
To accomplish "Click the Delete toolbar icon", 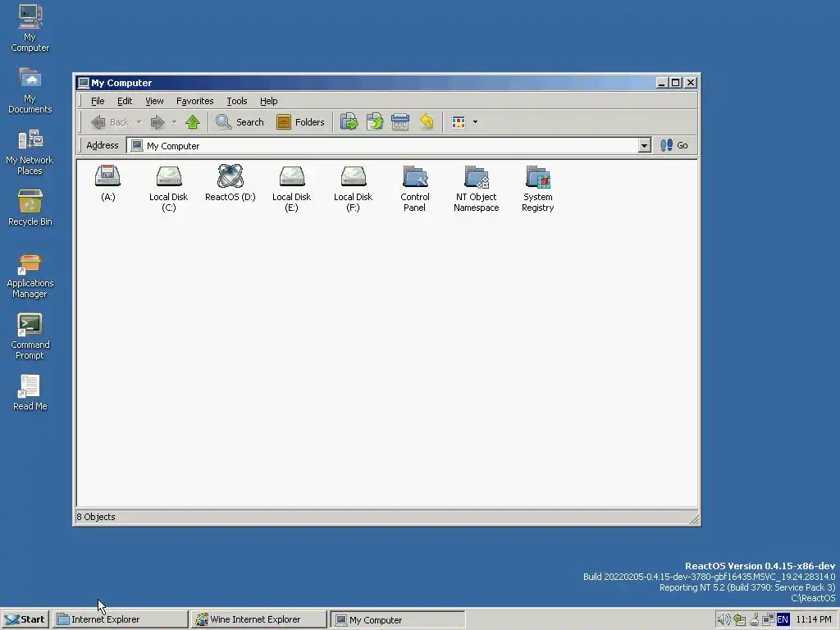I will tap(400, 122).
